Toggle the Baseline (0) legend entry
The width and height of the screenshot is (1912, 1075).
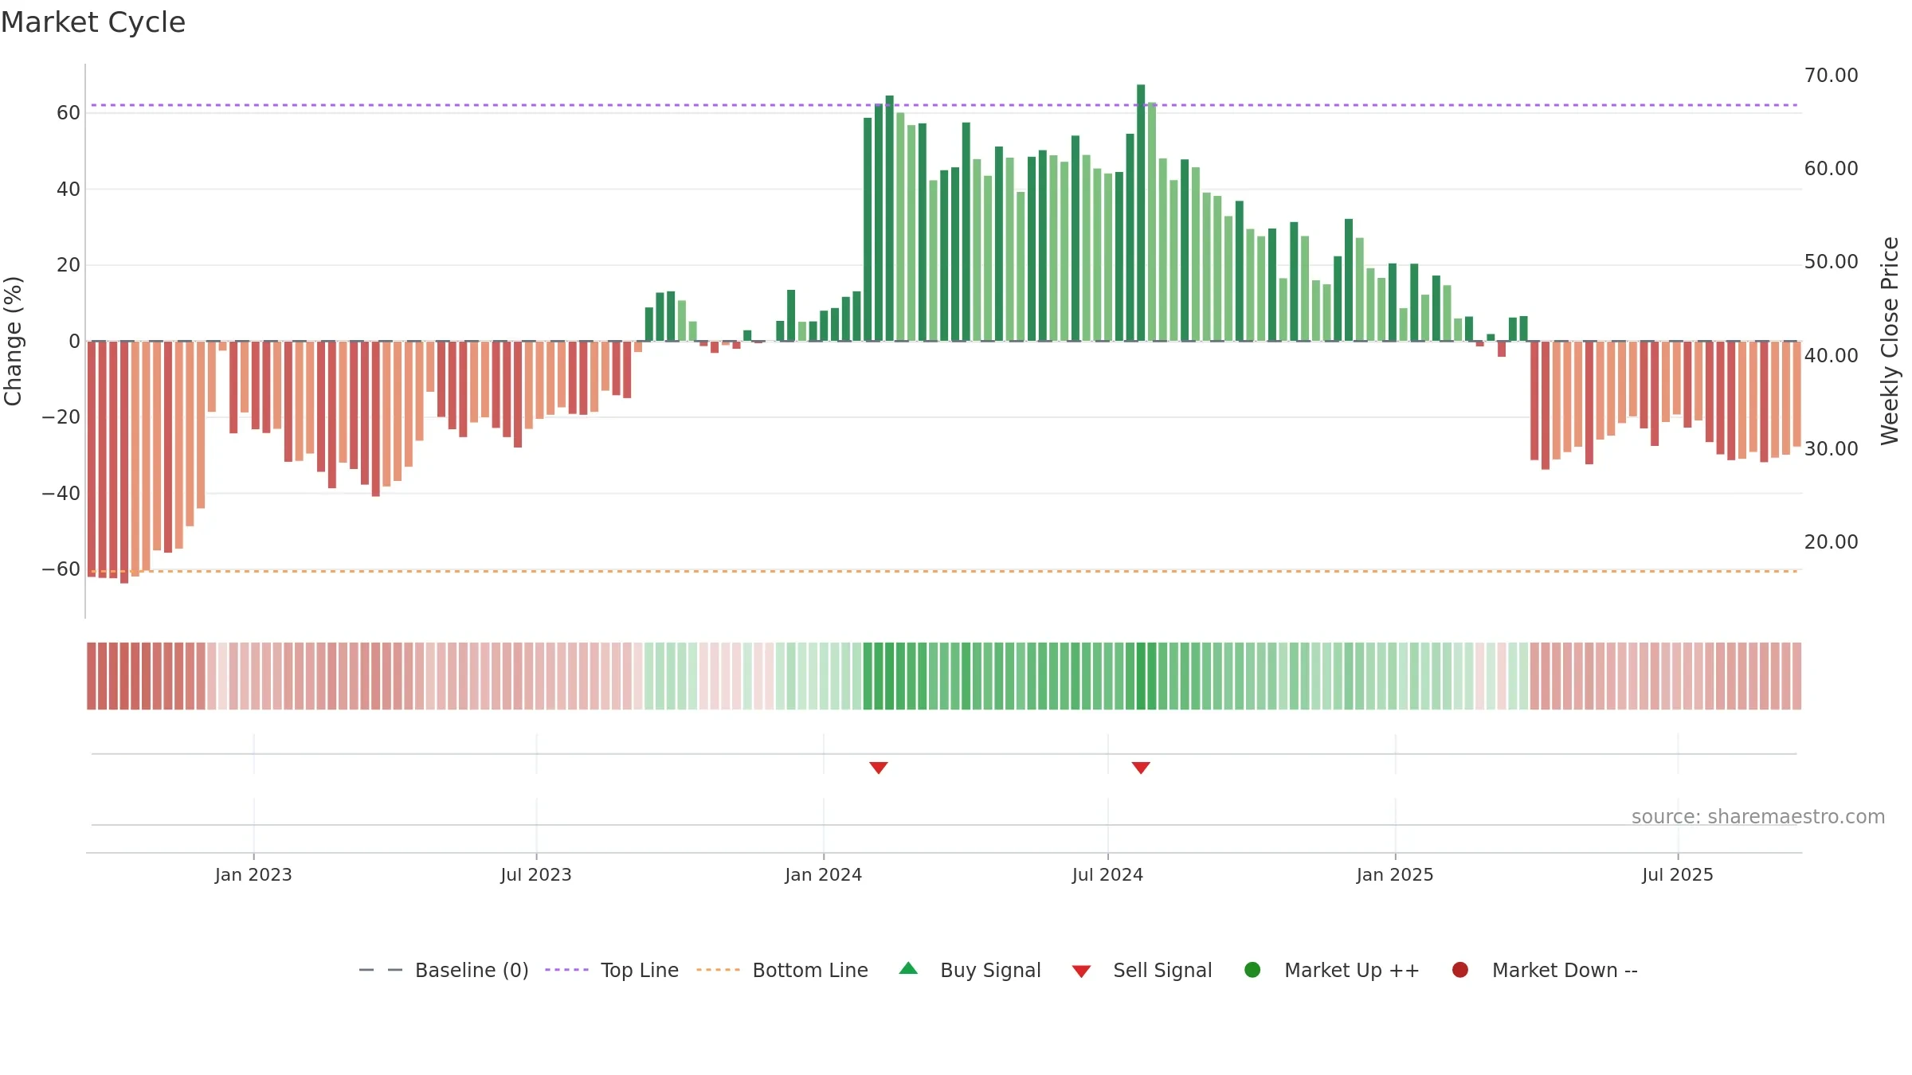point(444,970)
